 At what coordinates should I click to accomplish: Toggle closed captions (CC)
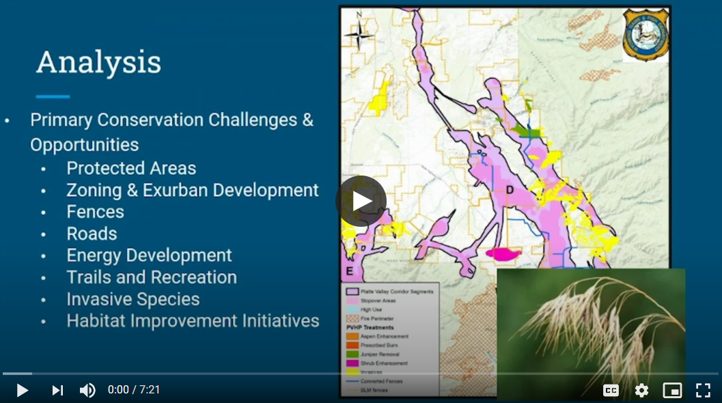click(611, 390)
